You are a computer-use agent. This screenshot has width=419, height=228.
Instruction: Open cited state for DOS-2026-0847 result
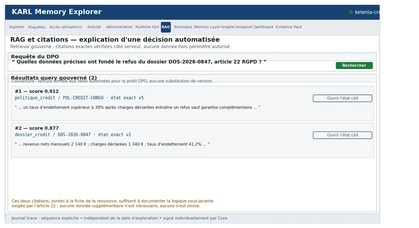pyautogui.click(x=342, y=135)
